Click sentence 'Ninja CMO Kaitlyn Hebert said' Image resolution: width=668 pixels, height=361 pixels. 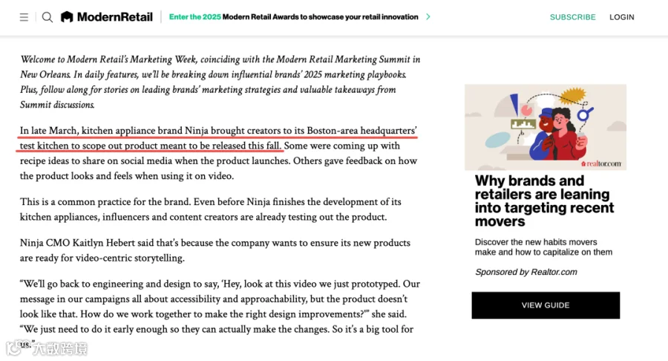(x=215, y=250)
